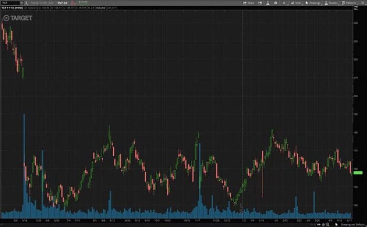The image size is (367, 227).
Task: Click the green current price bubble on the axis
Action: 358,173
